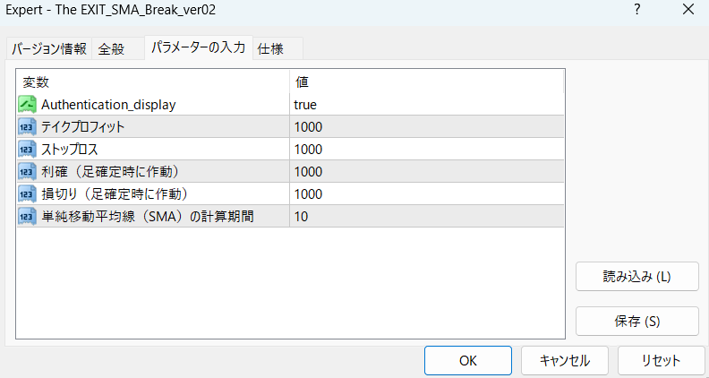Viewport: 709px width, 378px height.
Task: Click the icon beside 損切り（足確定時に作動）
Action: point(27,193)
